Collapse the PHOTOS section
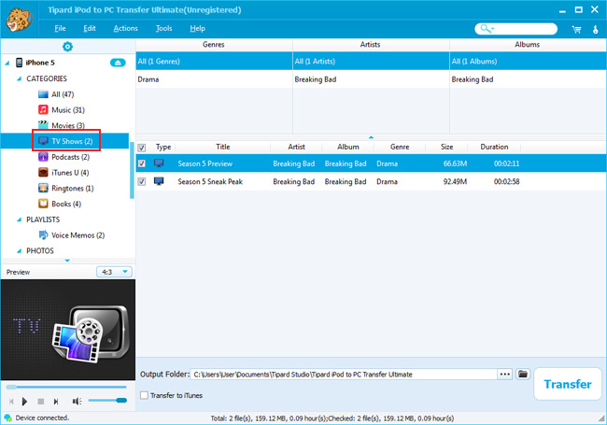This screenshot has height=425, width=607. (x=19, y=251)
